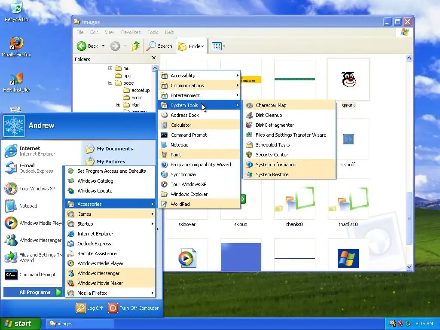
Task: Click the Back button in images window
Action: 88,46
